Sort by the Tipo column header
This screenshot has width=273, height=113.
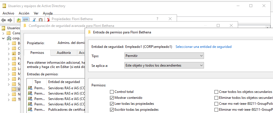[x=37, y=82]
